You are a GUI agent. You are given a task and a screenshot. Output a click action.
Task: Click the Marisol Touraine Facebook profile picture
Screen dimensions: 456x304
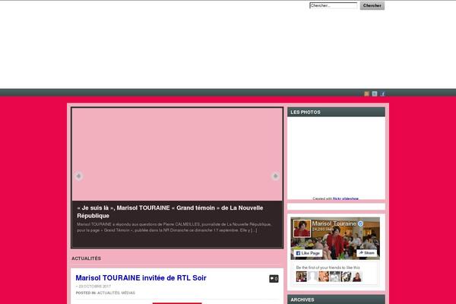coord(302,229)
